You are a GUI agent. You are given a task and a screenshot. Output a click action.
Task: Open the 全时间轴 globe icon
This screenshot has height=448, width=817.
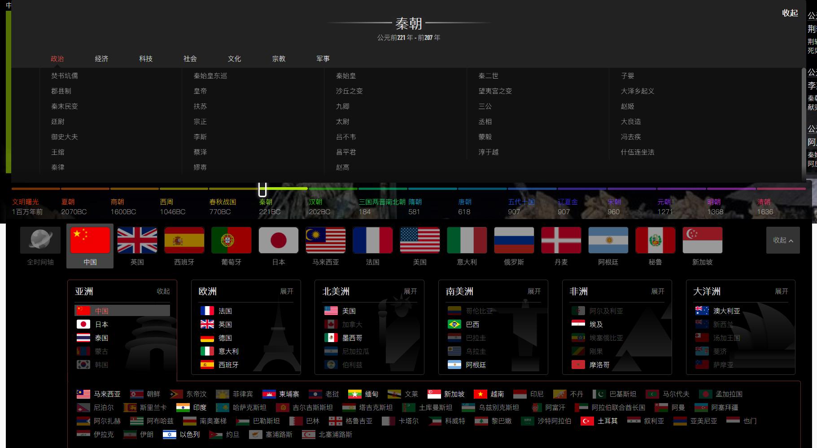(40, 240)
